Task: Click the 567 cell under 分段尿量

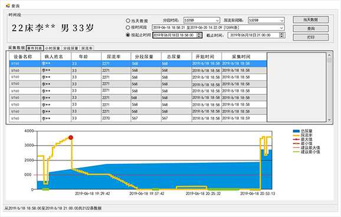Action: point(146,119)
